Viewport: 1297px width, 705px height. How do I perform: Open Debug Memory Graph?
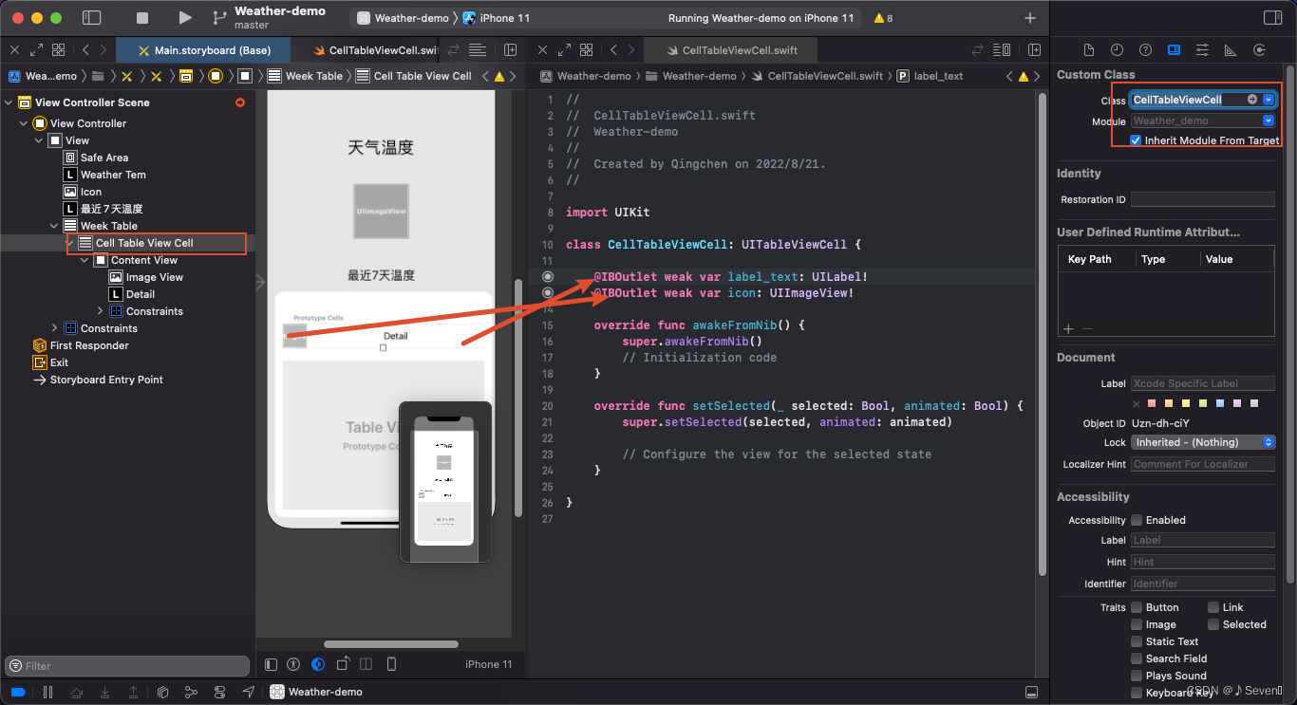tap(191, 692)
